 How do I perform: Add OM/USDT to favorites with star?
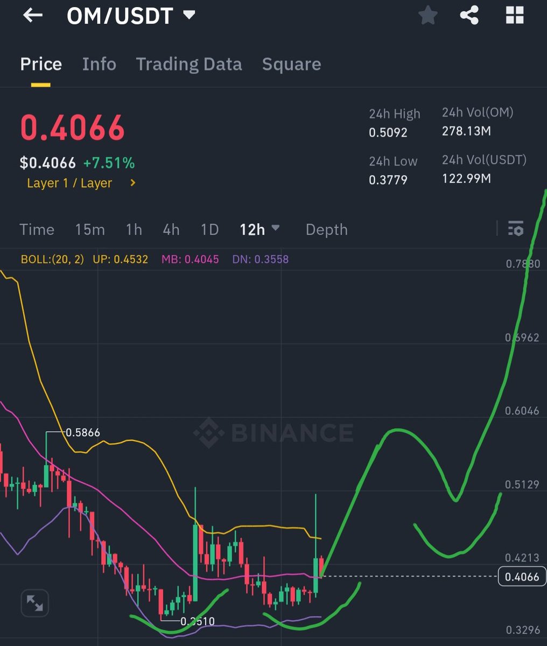[x=428, y=16]
